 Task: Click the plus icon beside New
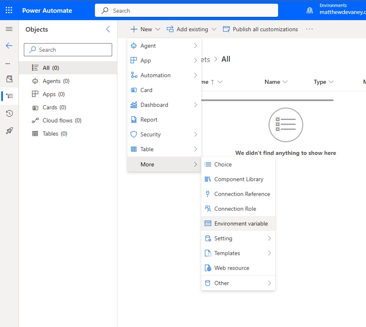point(134,29)
